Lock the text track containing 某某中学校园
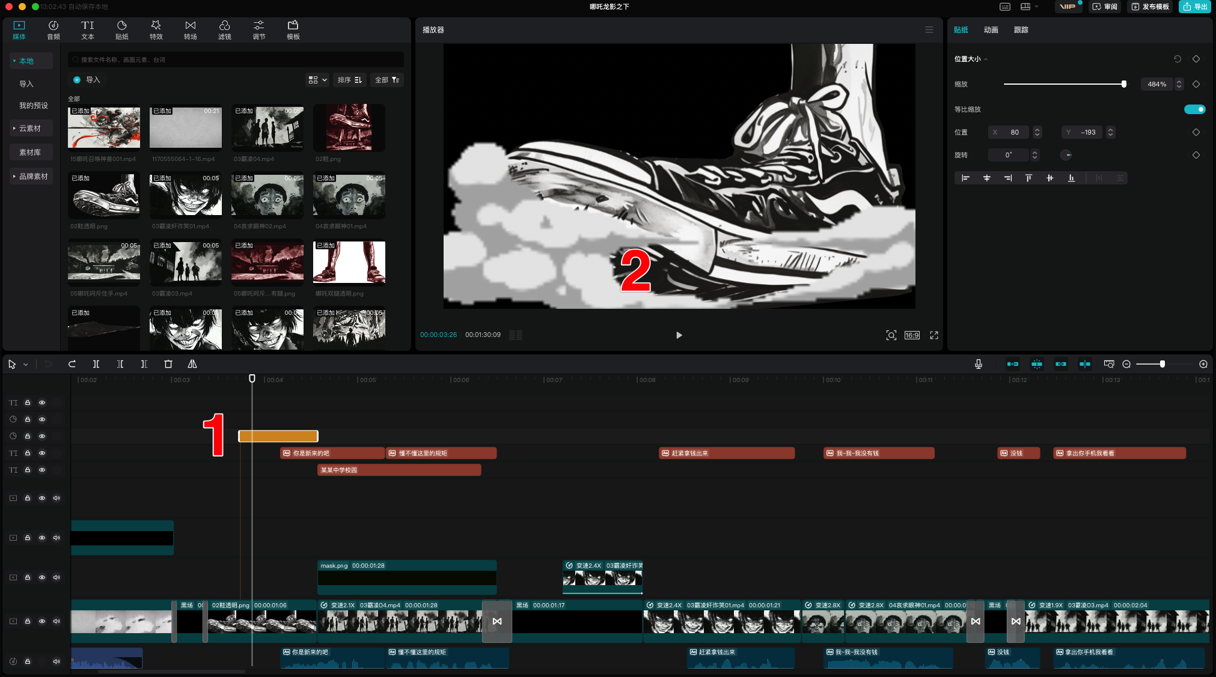Viewport: 1216px width, 677px height. 28,470
